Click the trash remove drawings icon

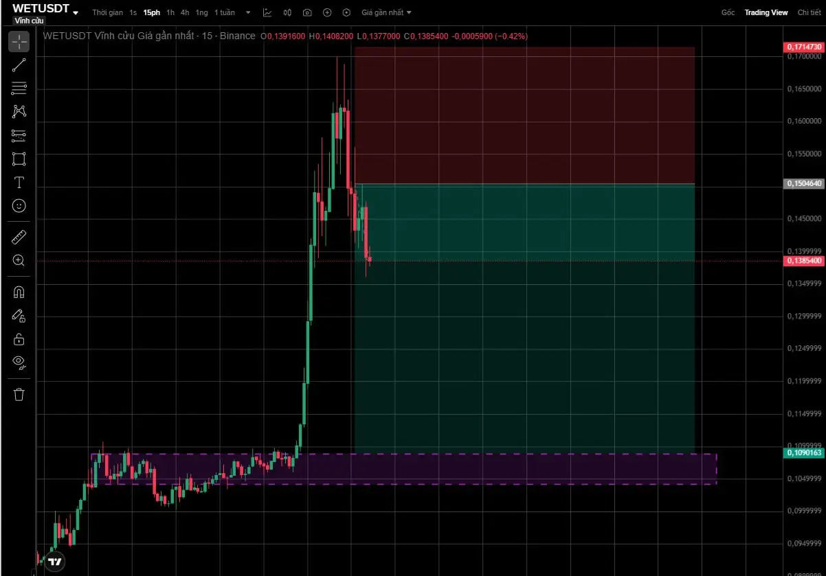19,394
